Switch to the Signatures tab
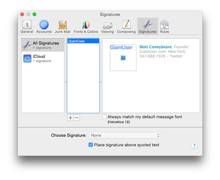220x180 pixels. [x=147, y=26]
